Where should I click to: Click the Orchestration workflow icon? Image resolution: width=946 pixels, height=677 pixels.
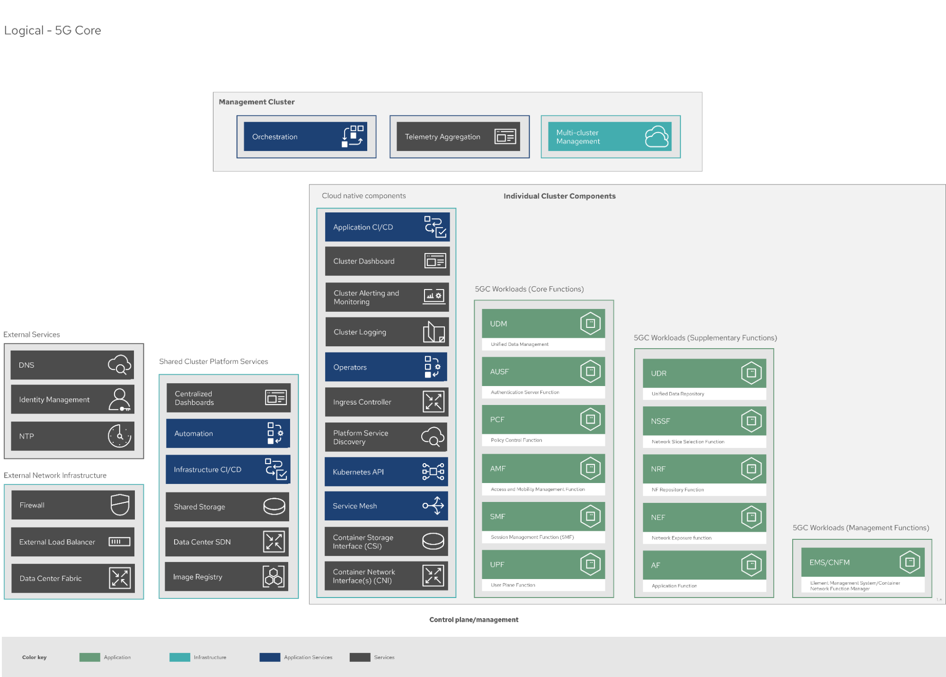(x=353, y=136)
